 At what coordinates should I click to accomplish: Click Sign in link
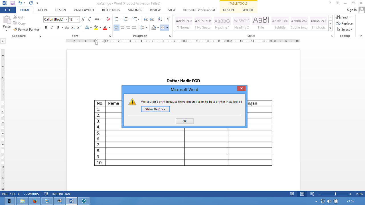point(352,10)
